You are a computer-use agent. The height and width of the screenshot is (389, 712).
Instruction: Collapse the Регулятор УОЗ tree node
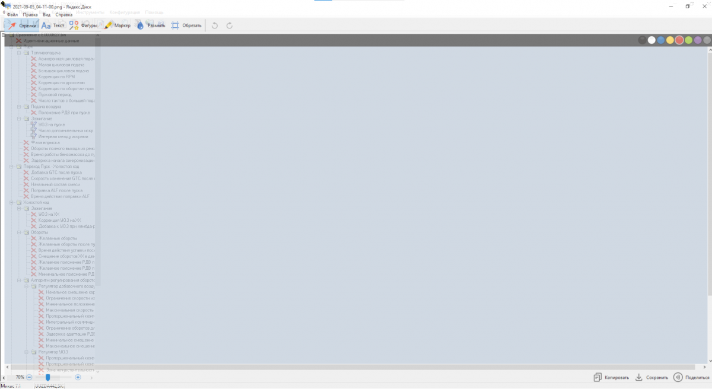(27, 352)
